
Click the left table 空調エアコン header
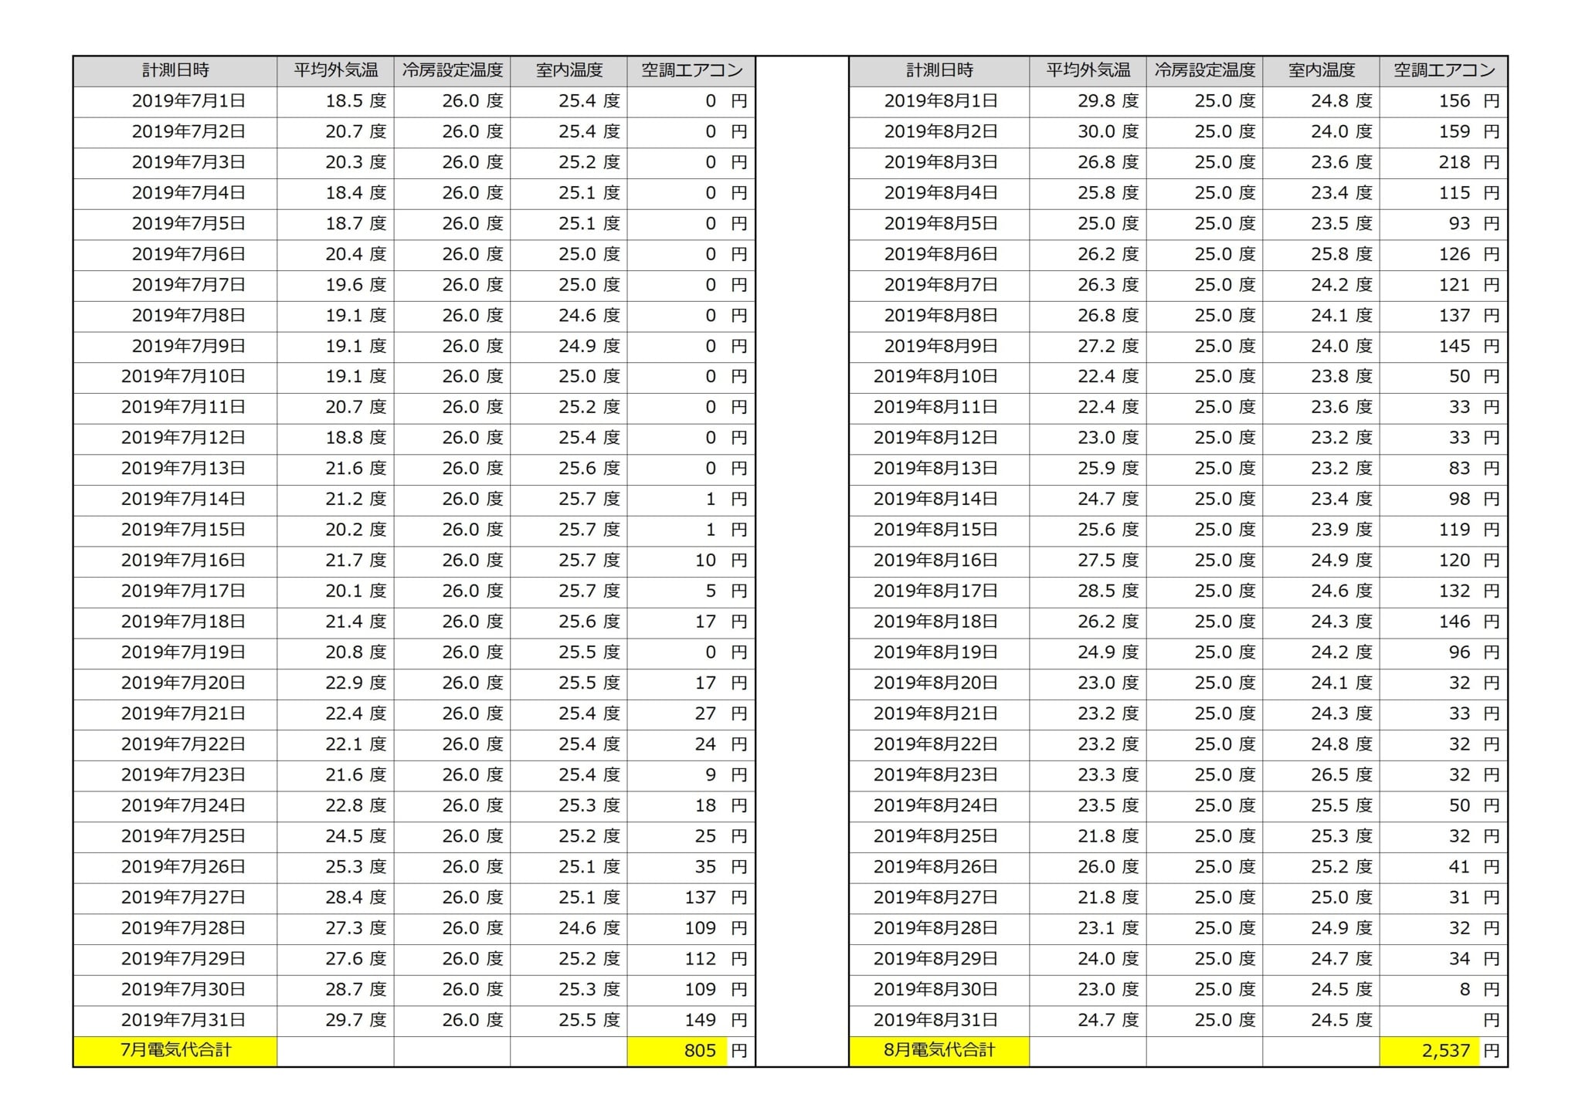[691, 71]
